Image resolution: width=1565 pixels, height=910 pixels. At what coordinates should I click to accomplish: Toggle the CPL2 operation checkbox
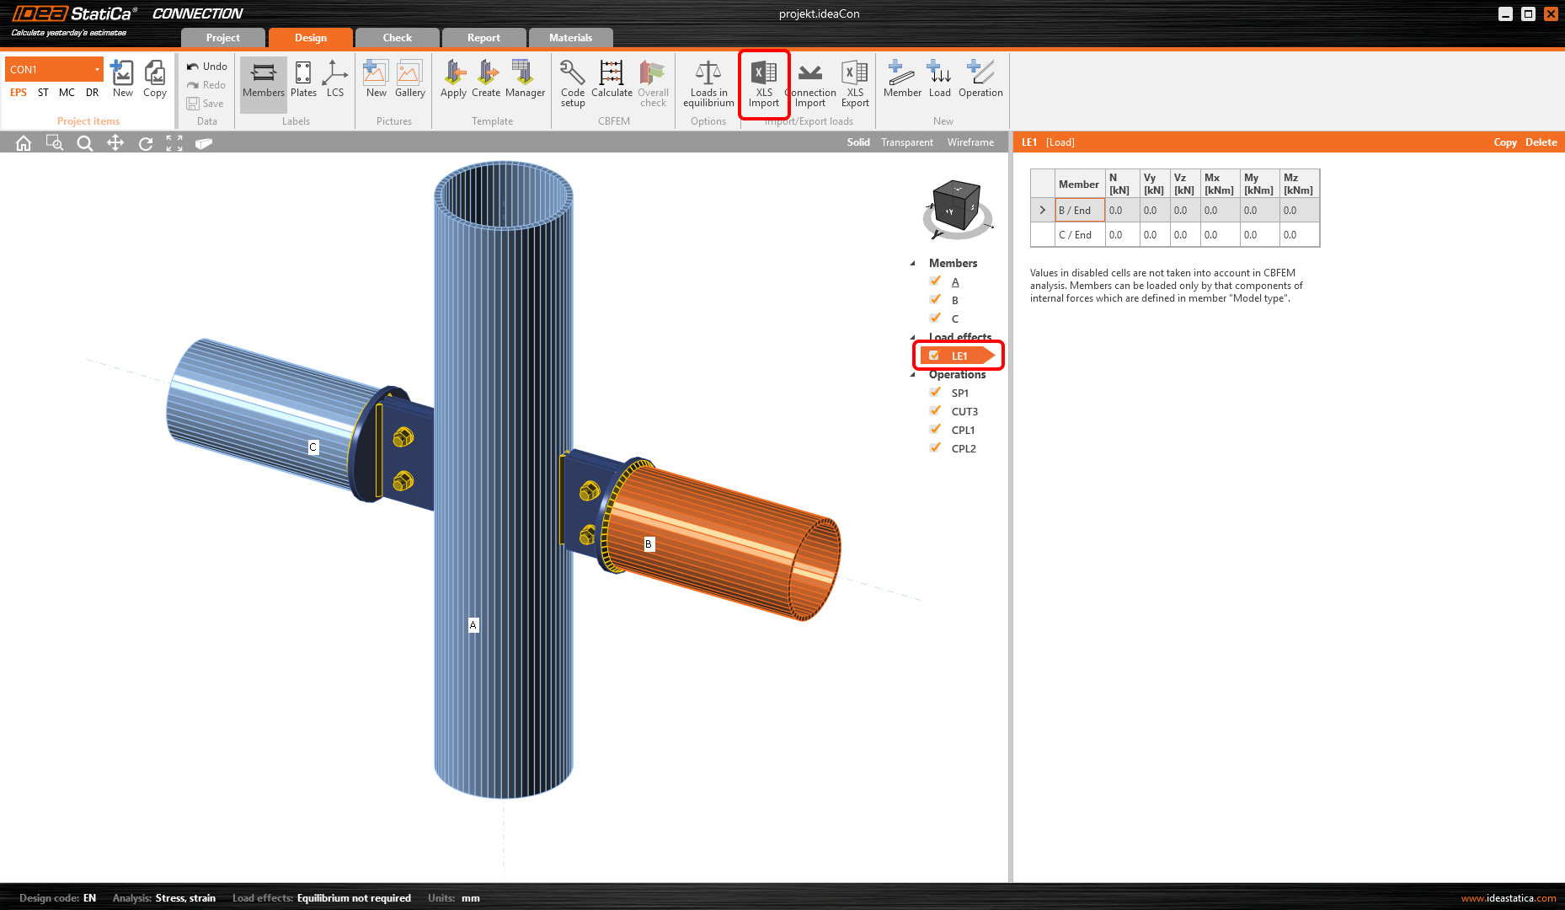click(x=935, y=448)
